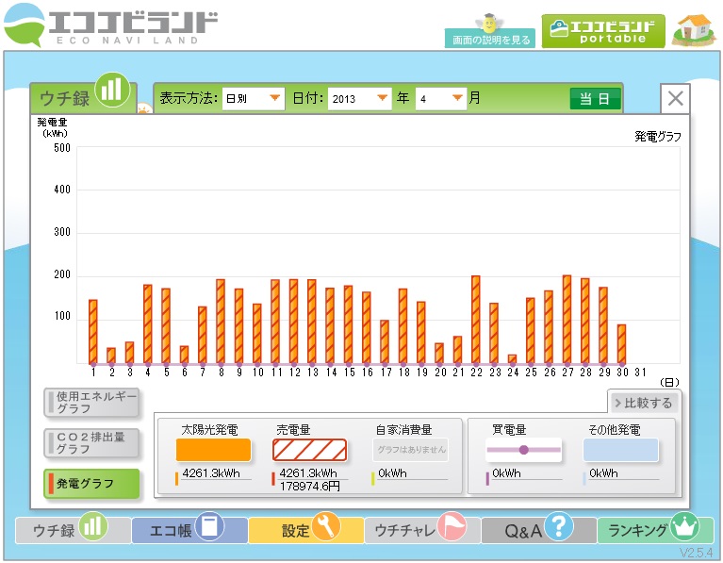Click the day 15 bar in chart
The image size is (723, 563).
pyautogui.click(x=348, y=324)
